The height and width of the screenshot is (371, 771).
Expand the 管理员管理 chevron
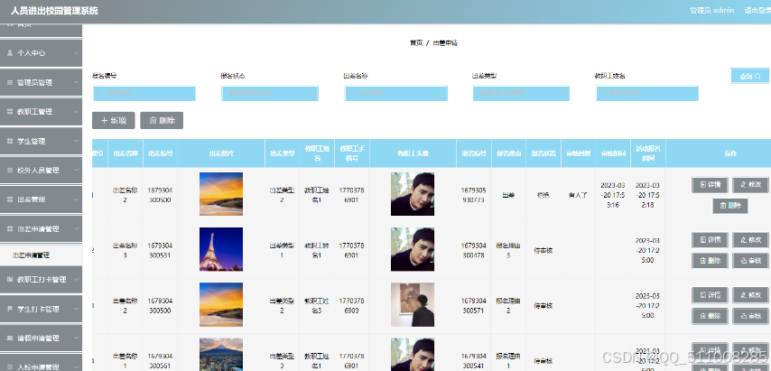tap(76, 82)
